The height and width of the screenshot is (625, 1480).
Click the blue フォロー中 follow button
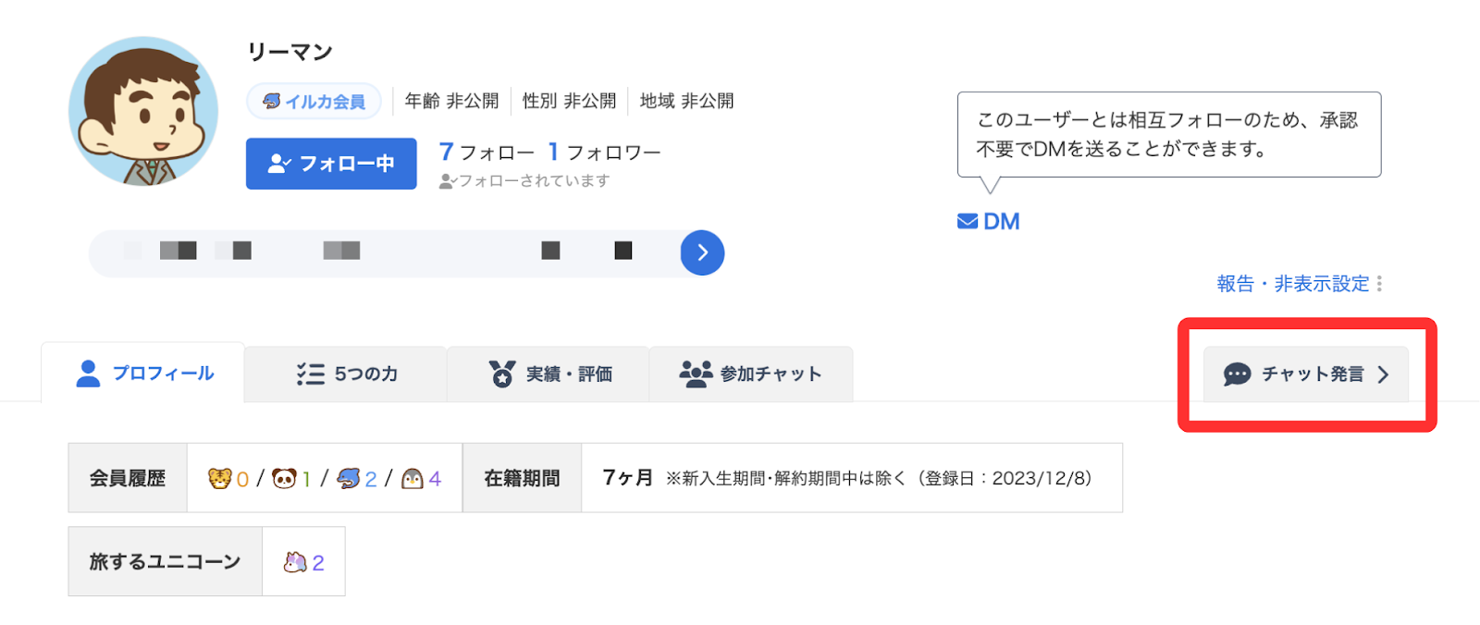point(331,164)
